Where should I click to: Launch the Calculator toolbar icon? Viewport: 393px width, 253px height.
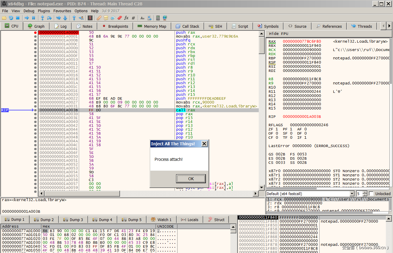click(158, 18)
